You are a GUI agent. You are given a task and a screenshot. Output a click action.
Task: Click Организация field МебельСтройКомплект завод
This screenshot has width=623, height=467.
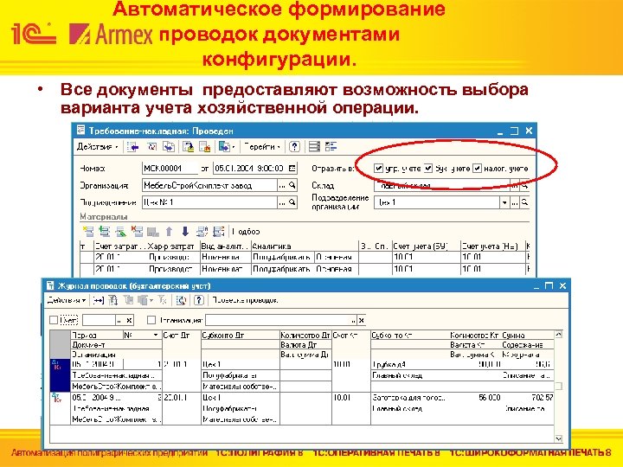point(209,185)
